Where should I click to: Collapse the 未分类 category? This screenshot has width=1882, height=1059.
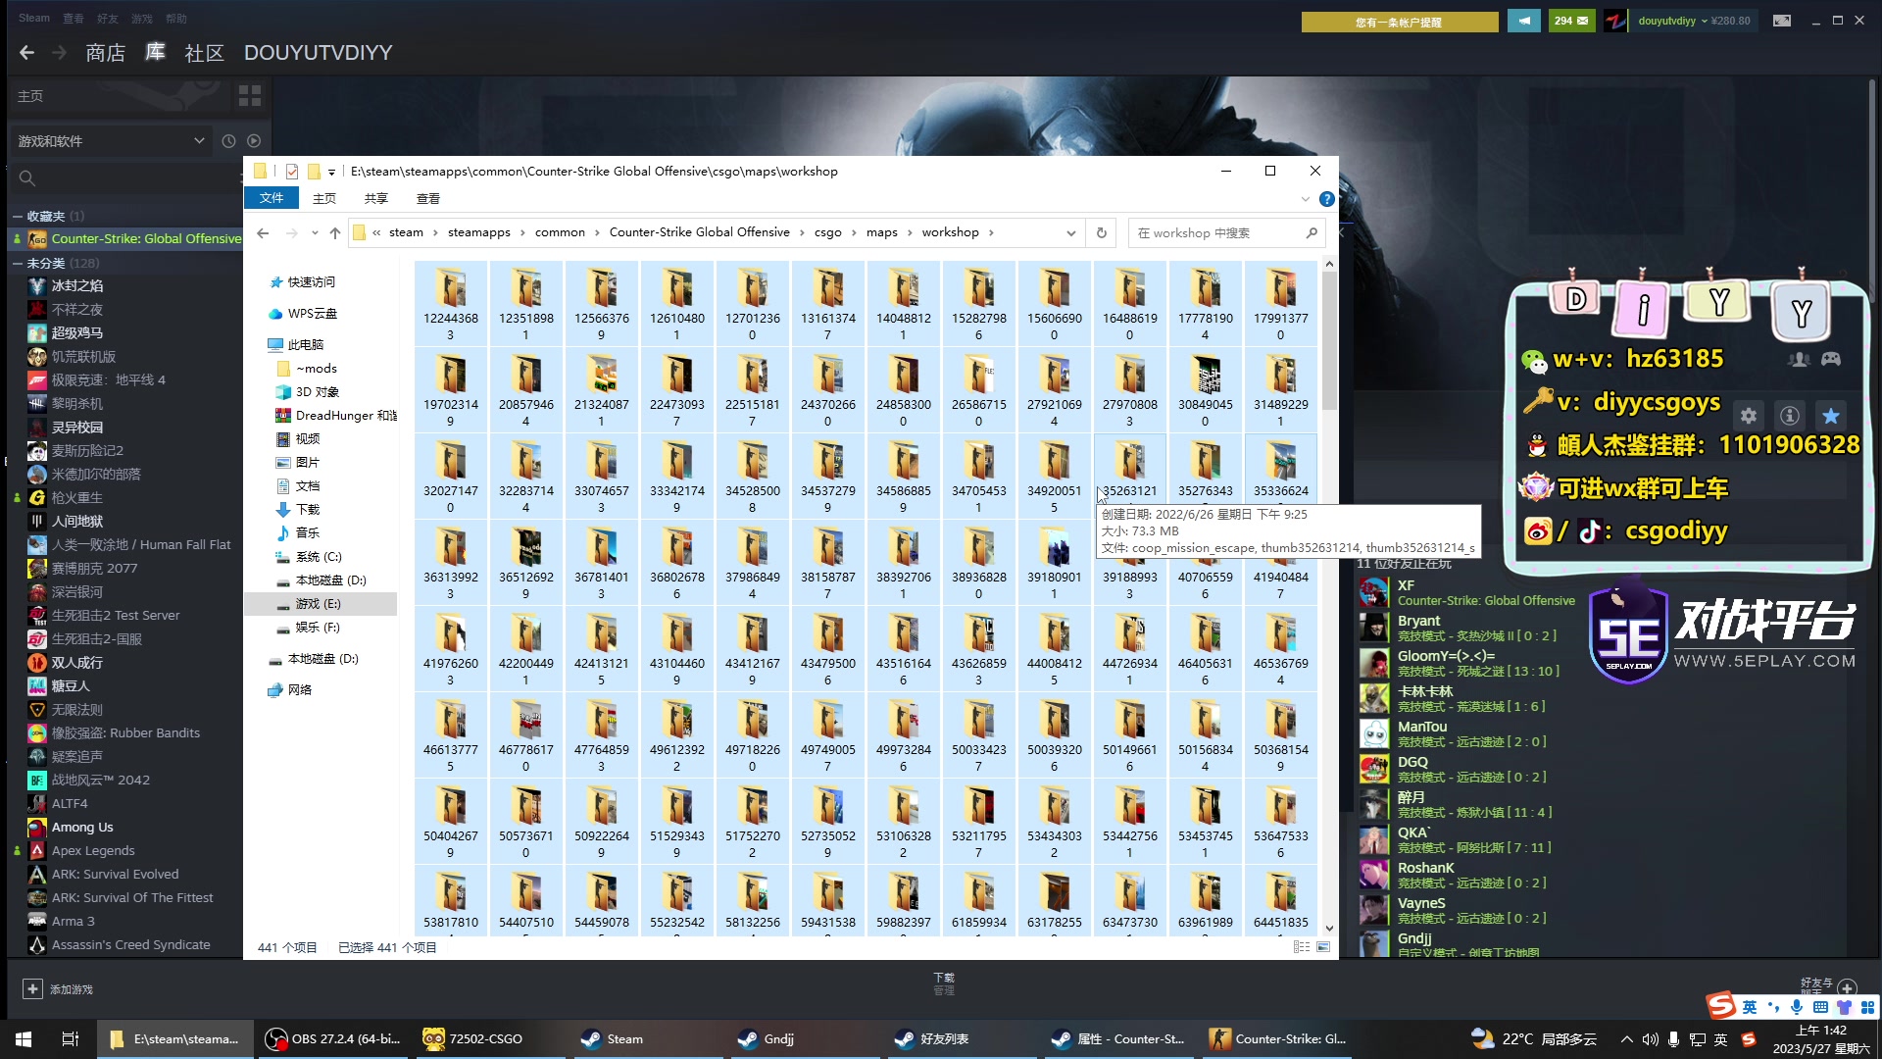(18, 264)
